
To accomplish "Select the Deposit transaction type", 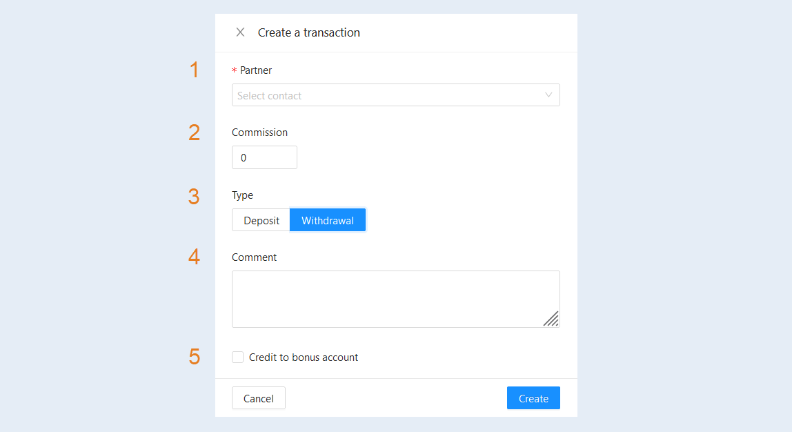I will click(261, 220).
